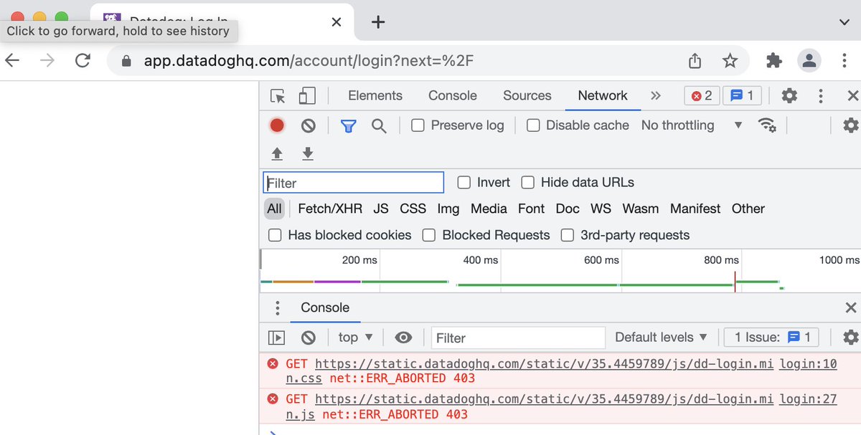The height and width of the screenshot is (435, 861).
Task: Open the login:27 source link
Action: click(809, 399)
